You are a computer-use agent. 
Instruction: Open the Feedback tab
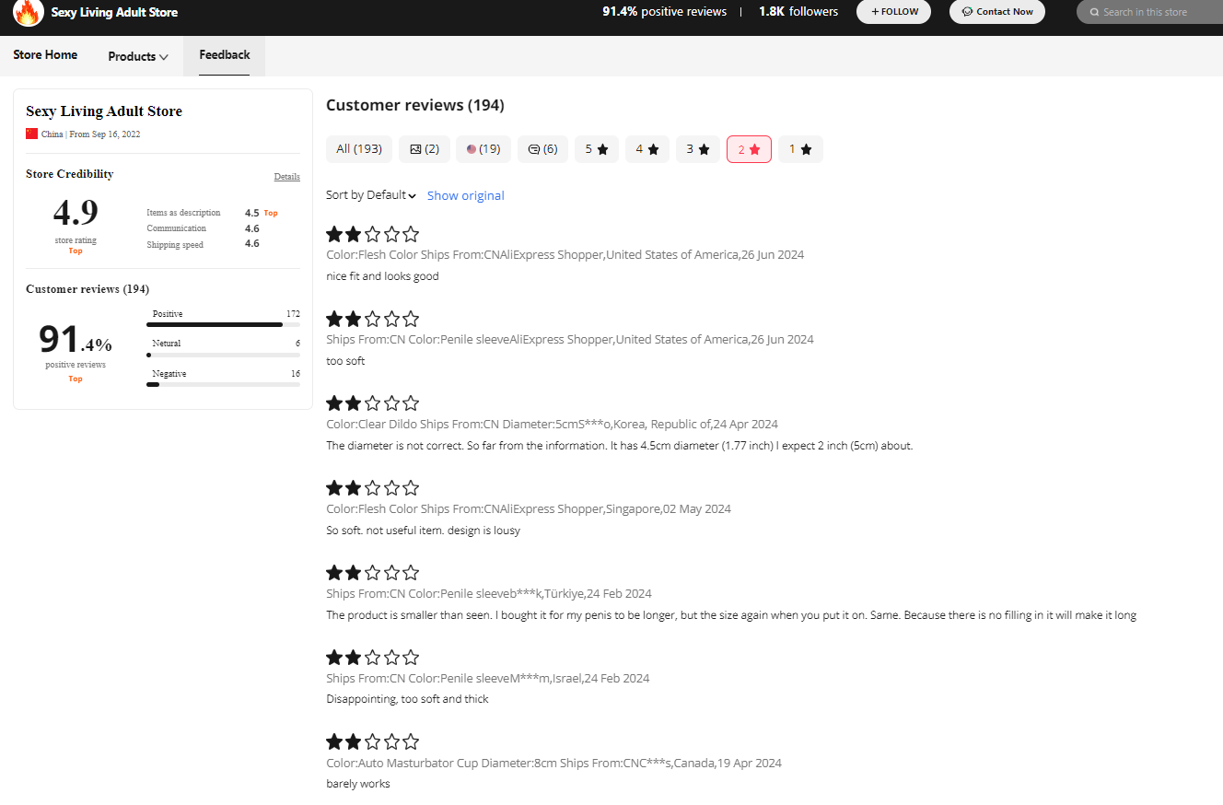(x=225, y=55)
